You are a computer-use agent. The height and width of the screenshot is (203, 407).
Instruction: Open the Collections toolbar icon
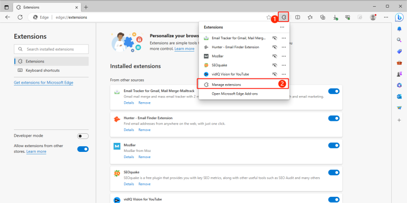[323, 17]
